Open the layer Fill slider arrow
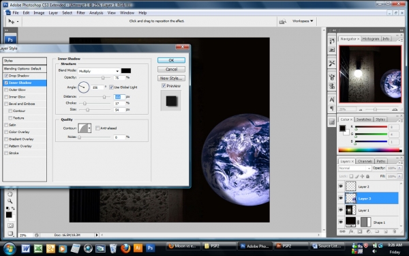The image size is (409, 256). pyautogui.click(x=400, y=177)
